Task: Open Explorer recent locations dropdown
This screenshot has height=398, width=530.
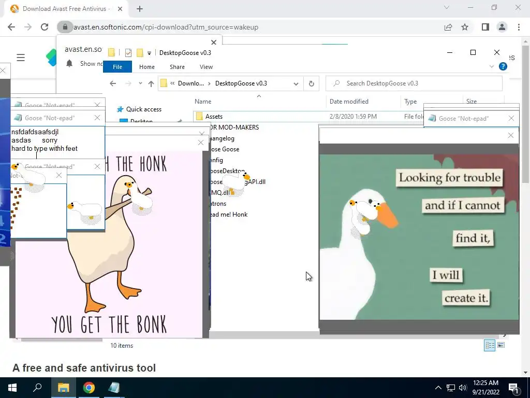Action: coord(140,83)
